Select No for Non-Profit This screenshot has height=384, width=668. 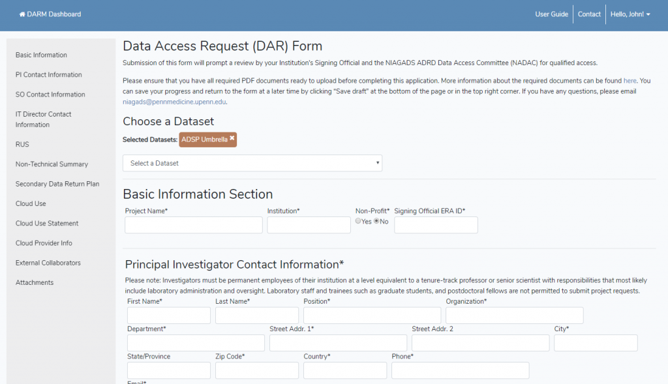tap(376, 221)
